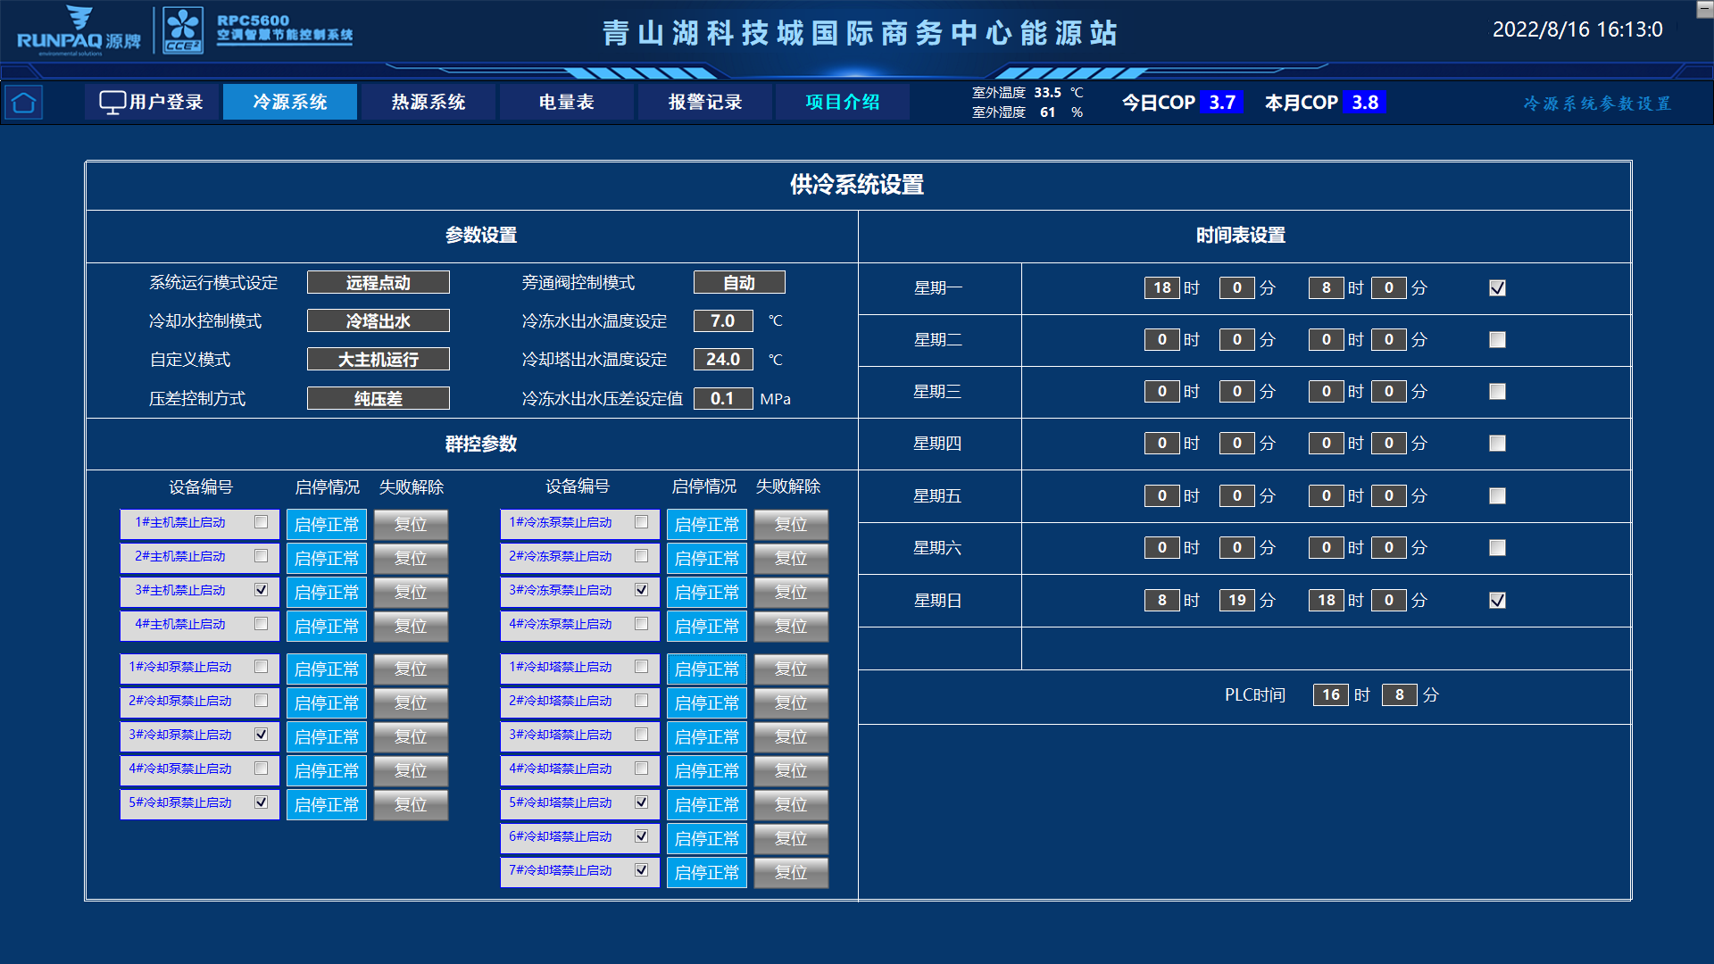Click 启停正常 status for 7# cooling tower

pos(706,872)
